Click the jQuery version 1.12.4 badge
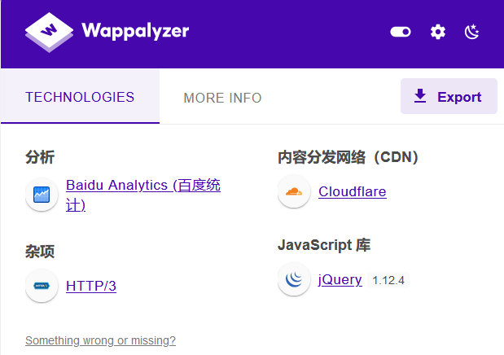This screenshot has width=504, height=355. point(388,280)
